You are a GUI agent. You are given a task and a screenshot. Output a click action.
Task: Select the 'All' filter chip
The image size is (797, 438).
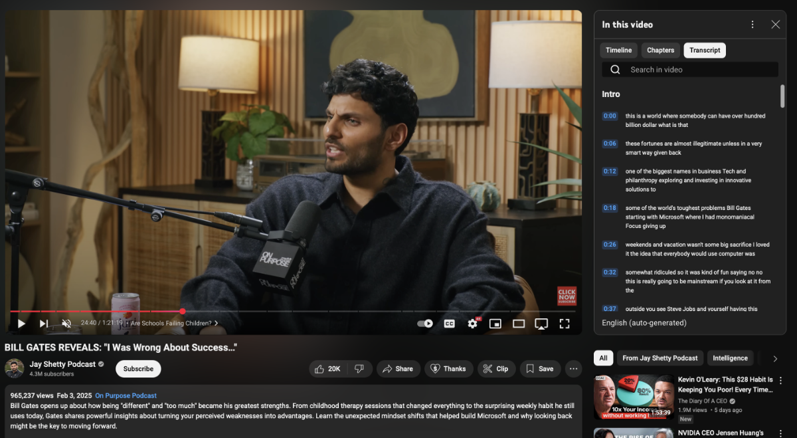603,358
